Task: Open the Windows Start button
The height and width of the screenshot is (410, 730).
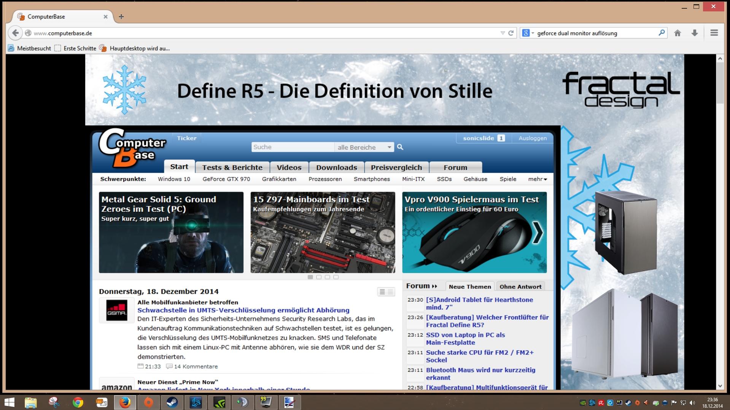Action: click(10, 402)
